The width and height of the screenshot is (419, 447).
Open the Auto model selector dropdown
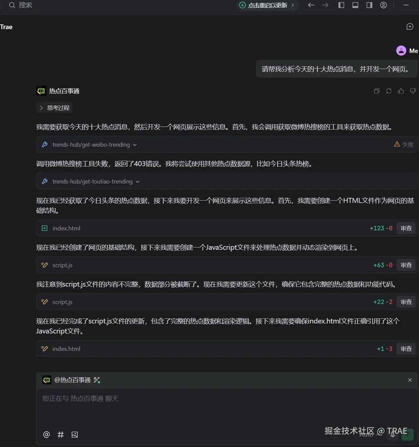(370, 435)
